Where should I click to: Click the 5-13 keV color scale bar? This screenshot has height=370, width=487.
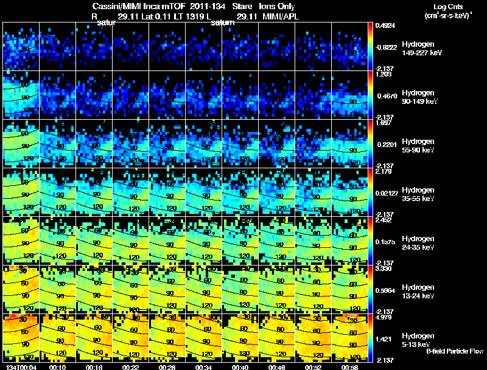pos(370,338)
